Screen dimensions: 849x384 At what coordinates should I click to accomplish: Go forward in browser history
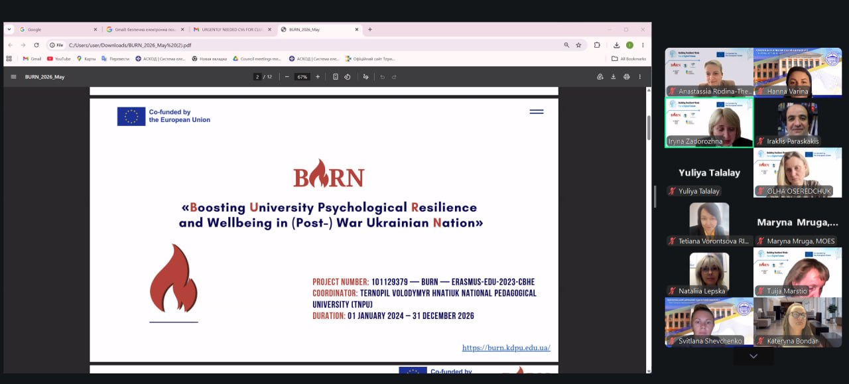click(x=23, y=45)
